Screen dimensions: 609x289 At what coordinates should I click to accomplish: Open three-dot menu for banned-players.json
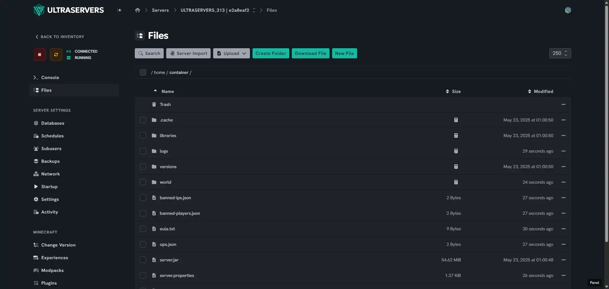(x=563, y=213)
